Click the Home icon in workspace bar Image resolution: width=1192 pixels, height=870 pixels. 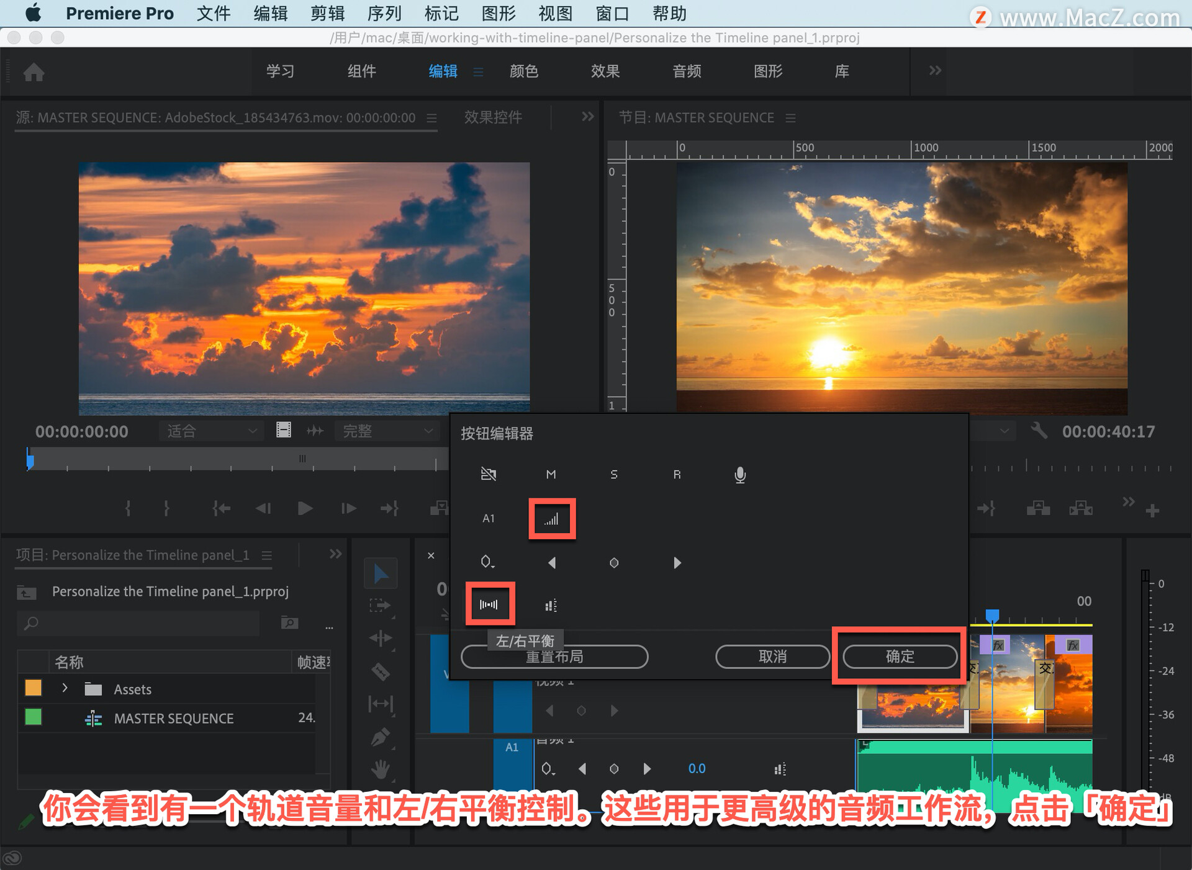34,72
